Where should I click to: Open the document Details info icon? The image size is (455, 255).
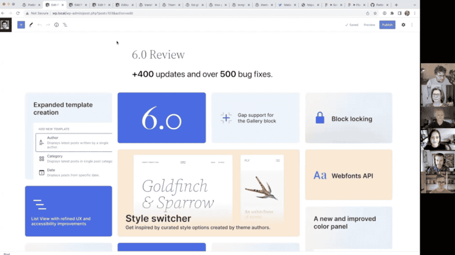[56, 25]
